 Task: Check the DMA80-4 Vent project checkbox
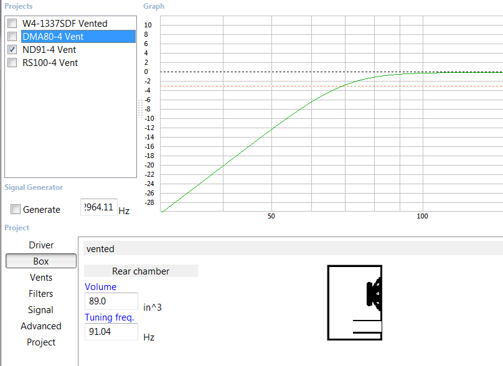[x=12, y=37]
